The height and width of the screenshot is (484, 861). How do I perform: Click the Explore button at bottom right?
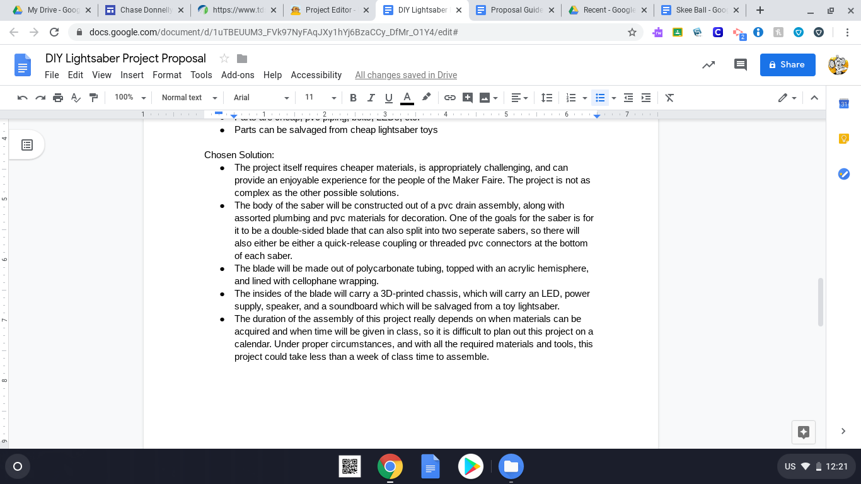coord(804,432)
